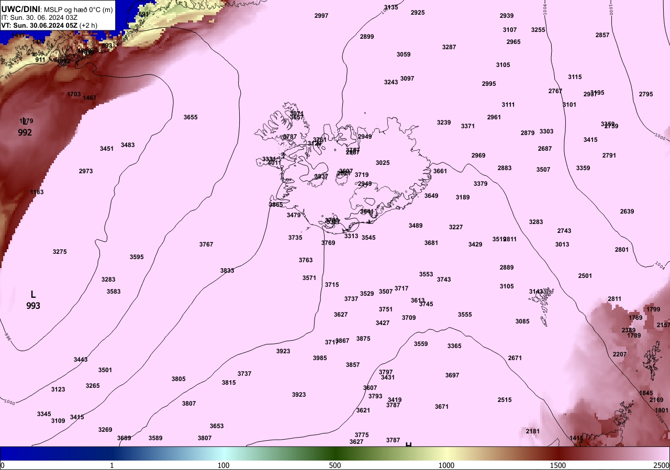The image size is (670, 470).
Task: Click the 2995 height value
Action: (x=489, y=84)
